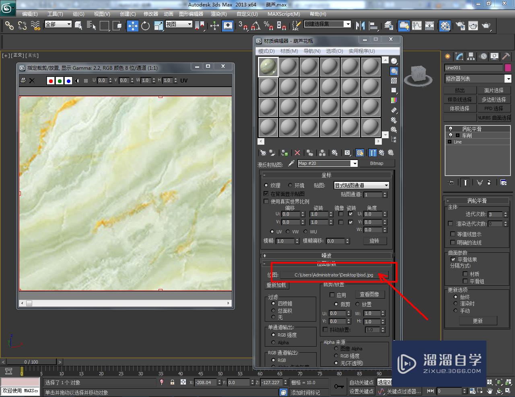Click the 0 / 100 time slider
The width and height of the screenshot is (515, 397).
(x=31, y=362)
